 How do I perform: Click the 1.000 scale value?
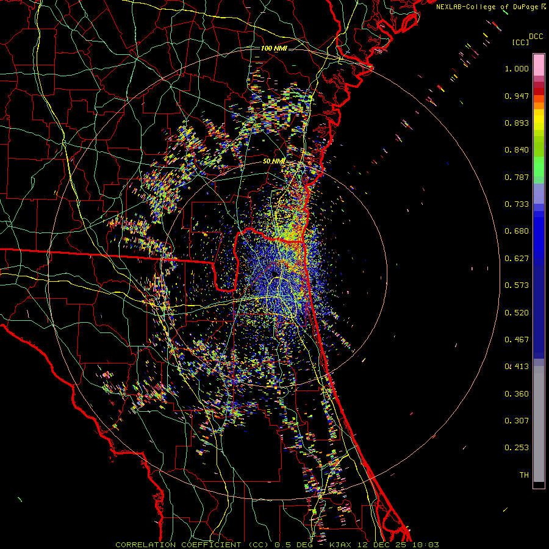click(517, 68)
